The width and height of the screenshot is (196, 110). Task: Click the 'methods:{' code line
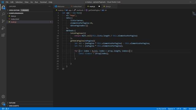(71, 31)
